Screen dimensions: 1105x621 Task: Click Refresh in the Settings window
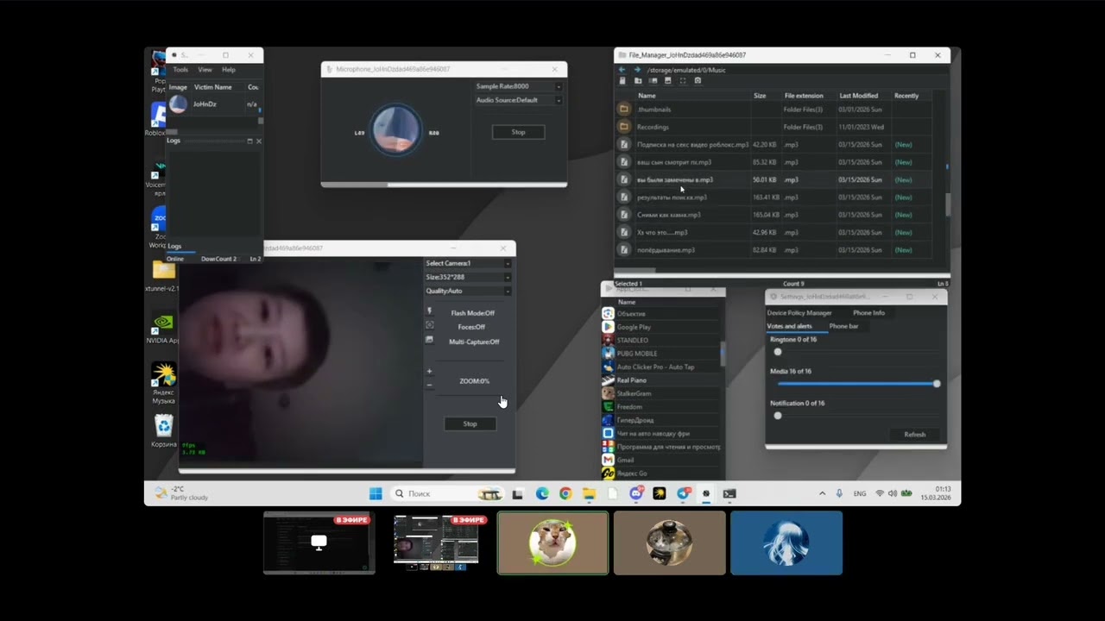pos(914,434)
